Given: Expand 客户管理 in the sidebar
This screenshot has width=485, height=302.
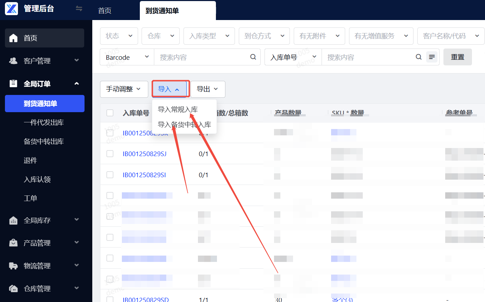Looking at the screenshot, I should (x=44, y=61).
